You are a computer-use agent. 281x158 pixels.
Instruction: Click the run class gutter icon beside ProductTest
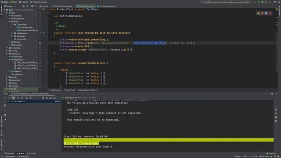pos(43,9)
